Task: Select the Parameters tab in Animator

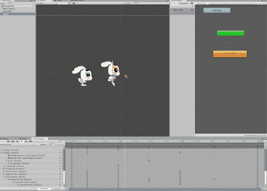Action: [x=184, y=3]
